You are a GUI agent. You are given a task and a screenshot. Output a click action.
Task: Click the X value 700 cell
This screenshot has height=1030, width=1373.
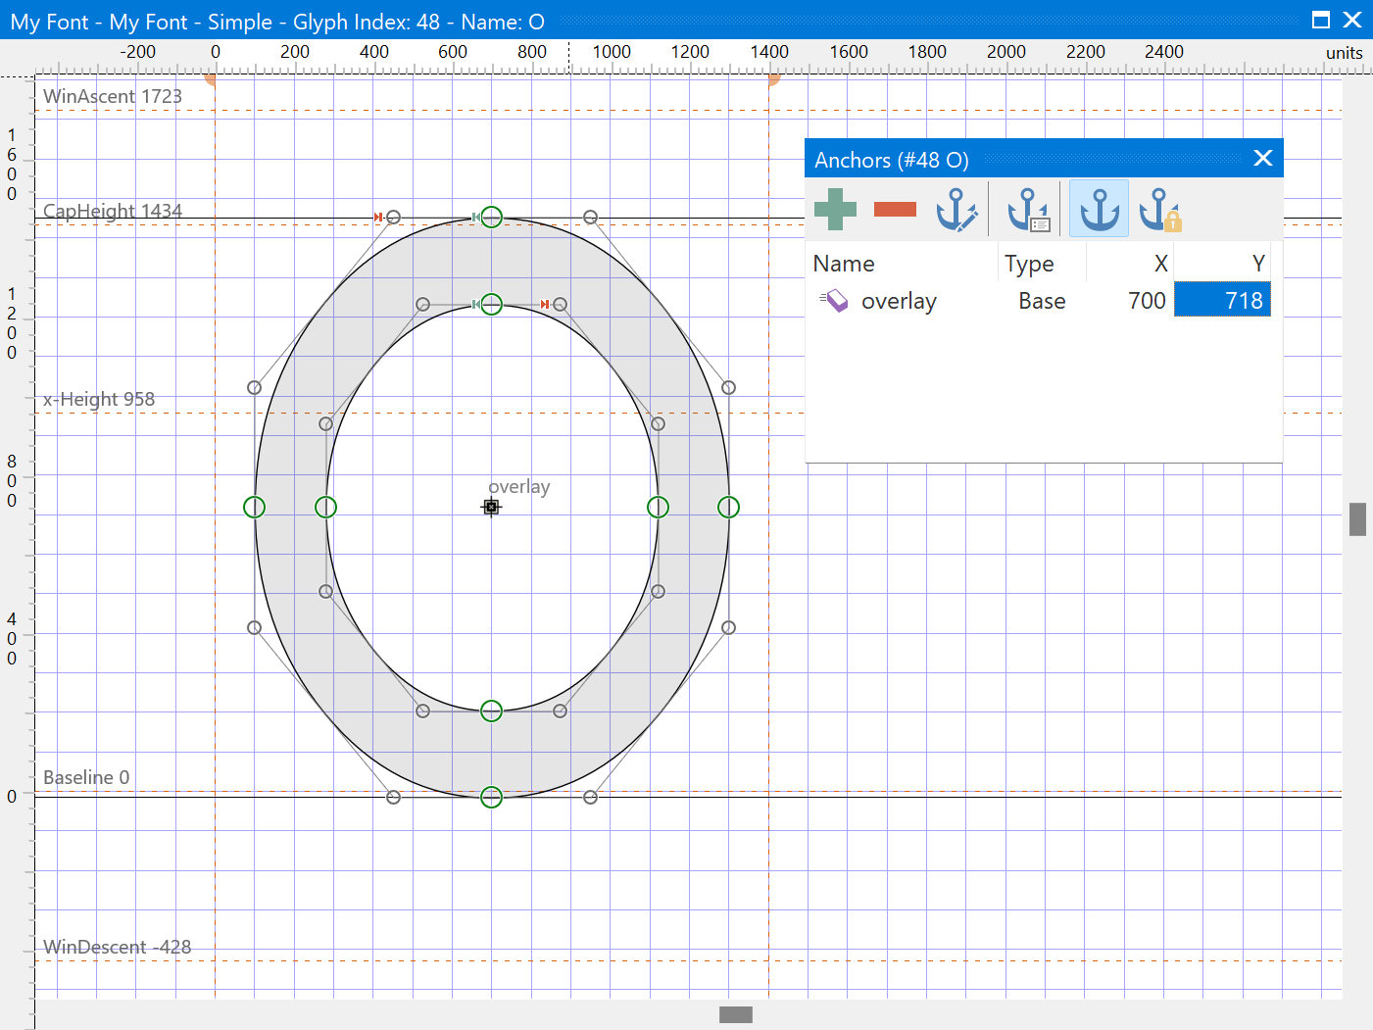[1147, 301]
